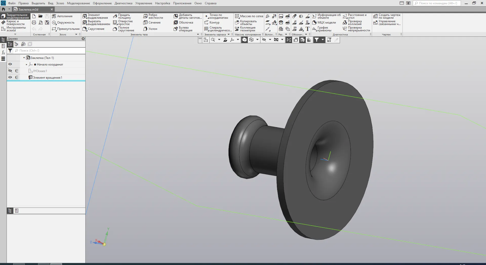Hide the Начало координат origin via eye icon
This screenshot has height=265, width=486.
click(x=10, y=64)
